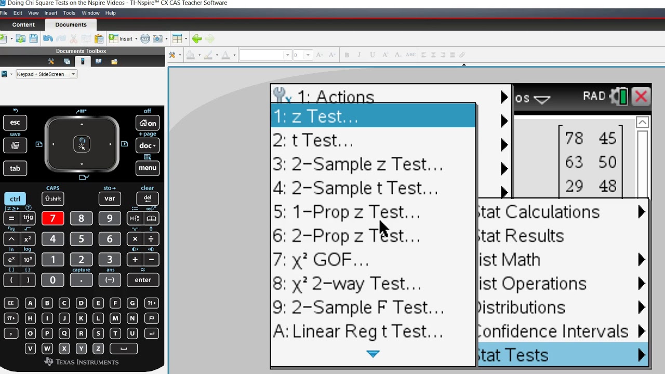This screenshot has width=665, height=374.
Task: Click the var key on the keypad
Action: point(110,198)
